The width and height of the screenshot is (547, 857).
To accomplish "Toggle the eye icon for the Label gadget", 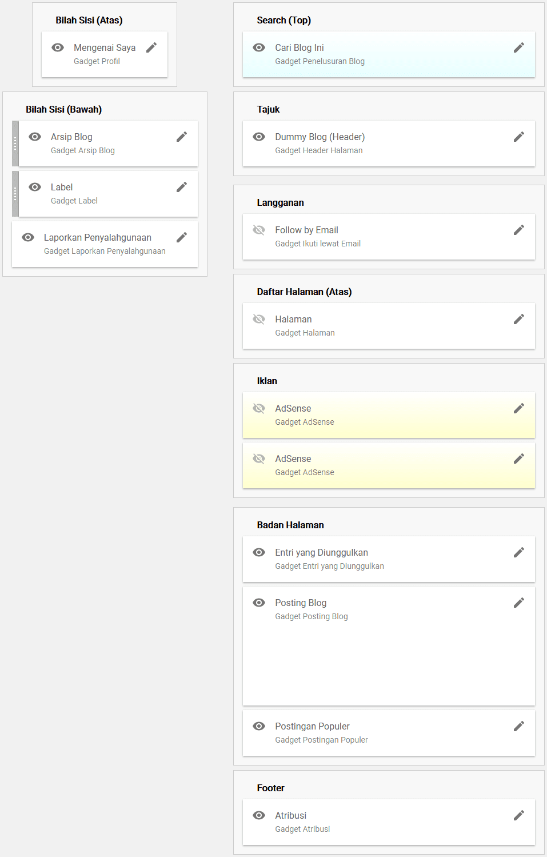I will pyautogui.click(x=35, y=187).
